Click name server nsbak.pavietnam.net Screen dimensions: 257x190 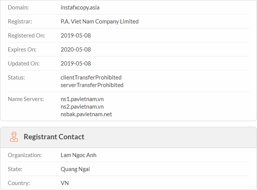(x=86, y=114)
